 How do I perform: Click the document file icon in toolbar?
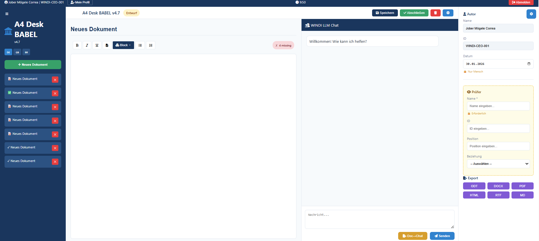pyautogui.click(x=107, y=45)
